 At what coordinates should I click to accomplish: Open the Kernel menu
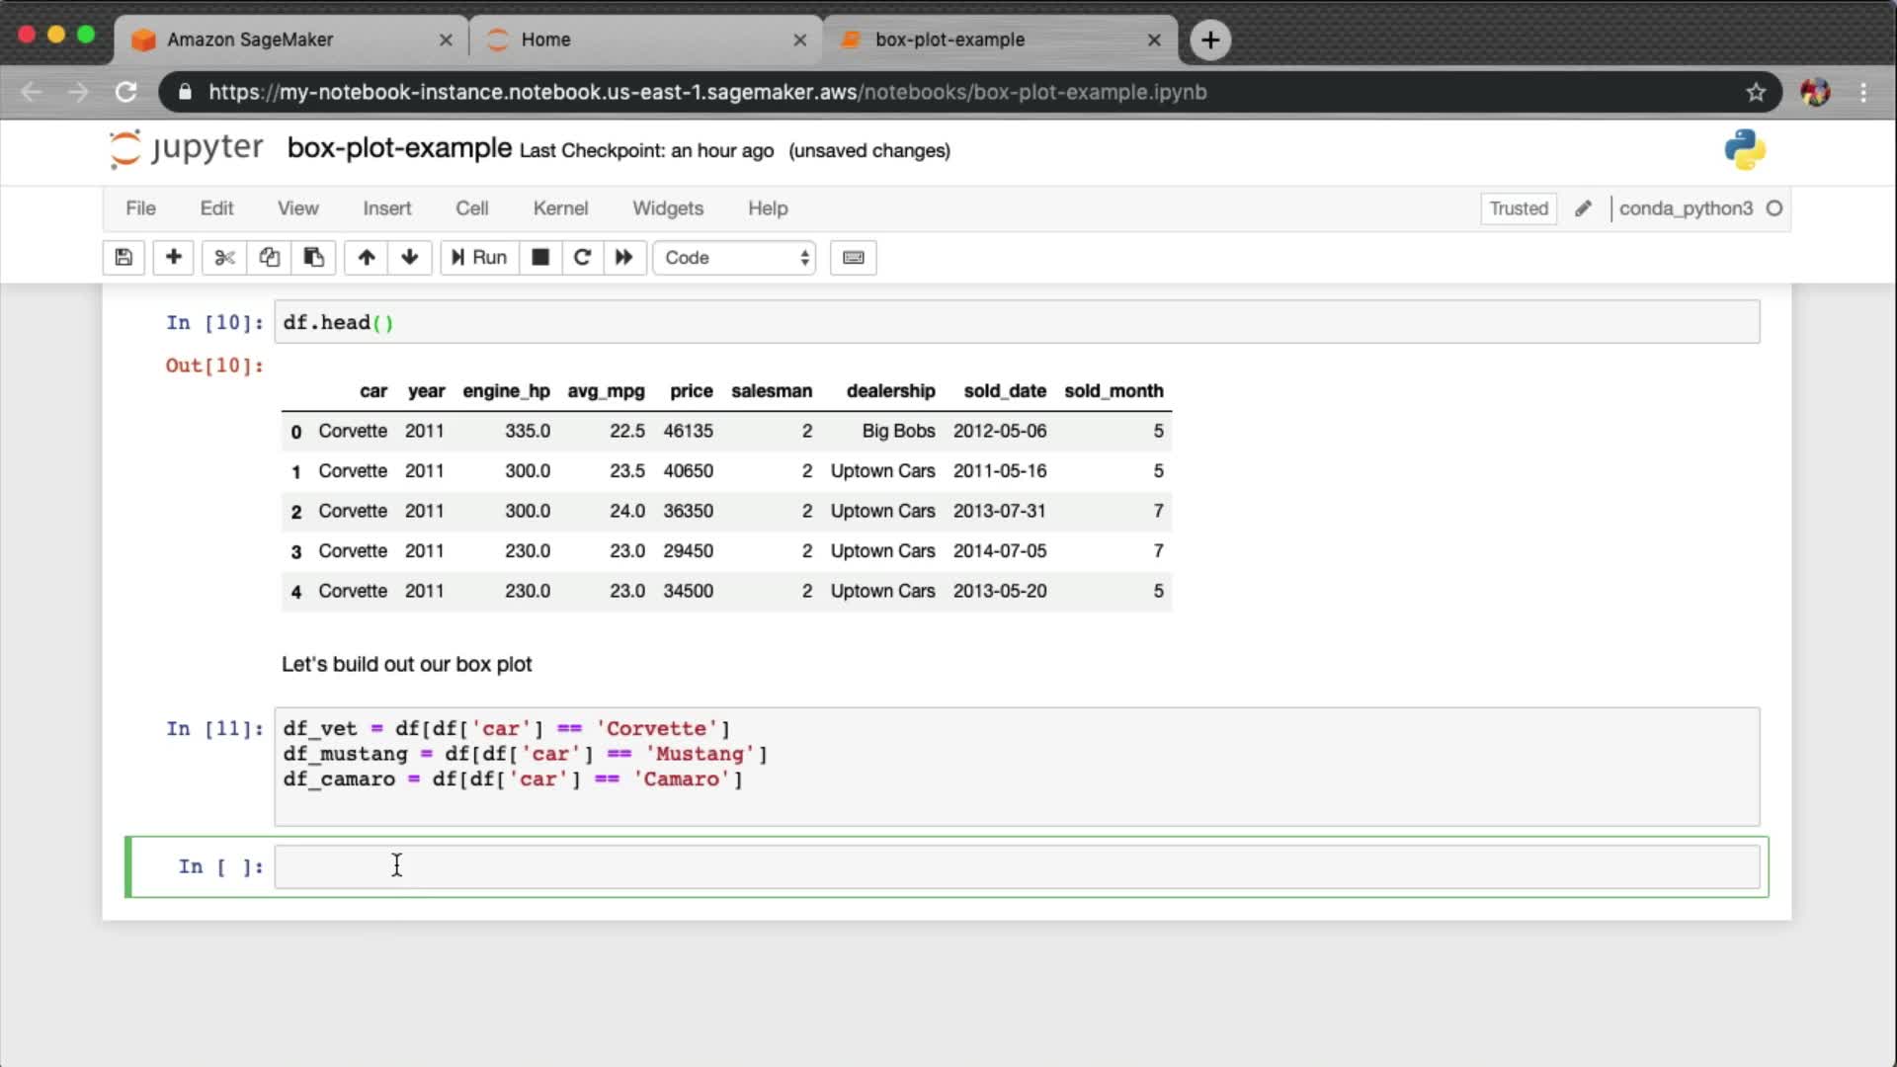tap(560, 208)
